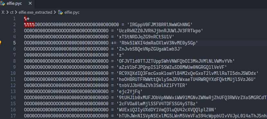
Task: Click line number 2 in the gutter
Action: 14,25
